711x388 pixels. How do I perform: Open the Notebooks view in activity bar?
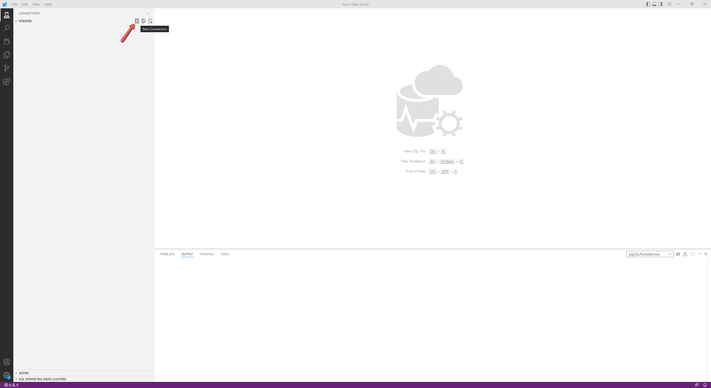click(x=7, y=42)
